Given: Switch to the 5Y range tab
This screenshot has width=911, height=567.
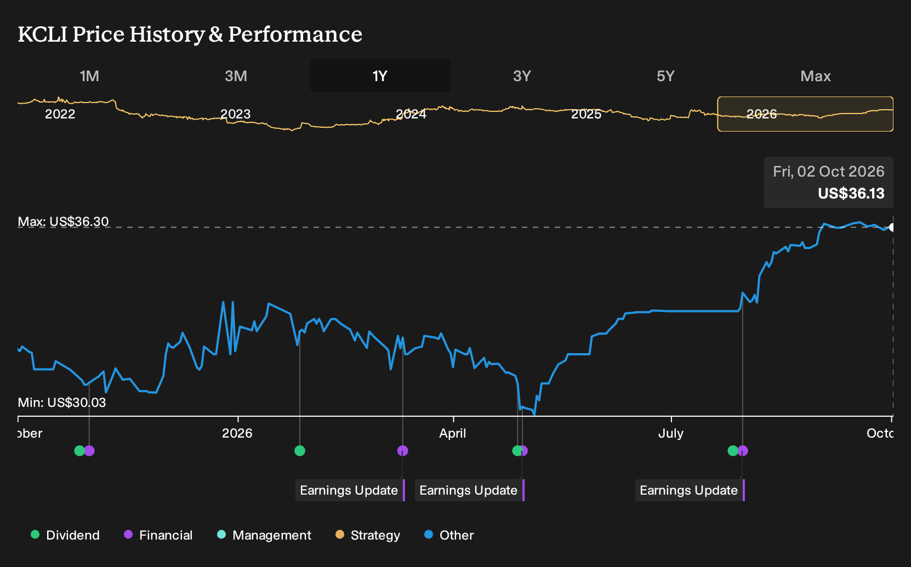Looking at the screenshot, I should [665, 76].
